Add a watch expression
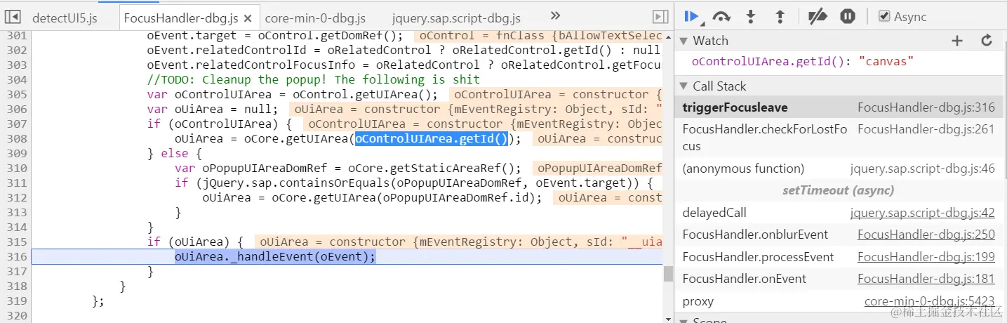Screen dimensions: 1007x323 [957, 41]
